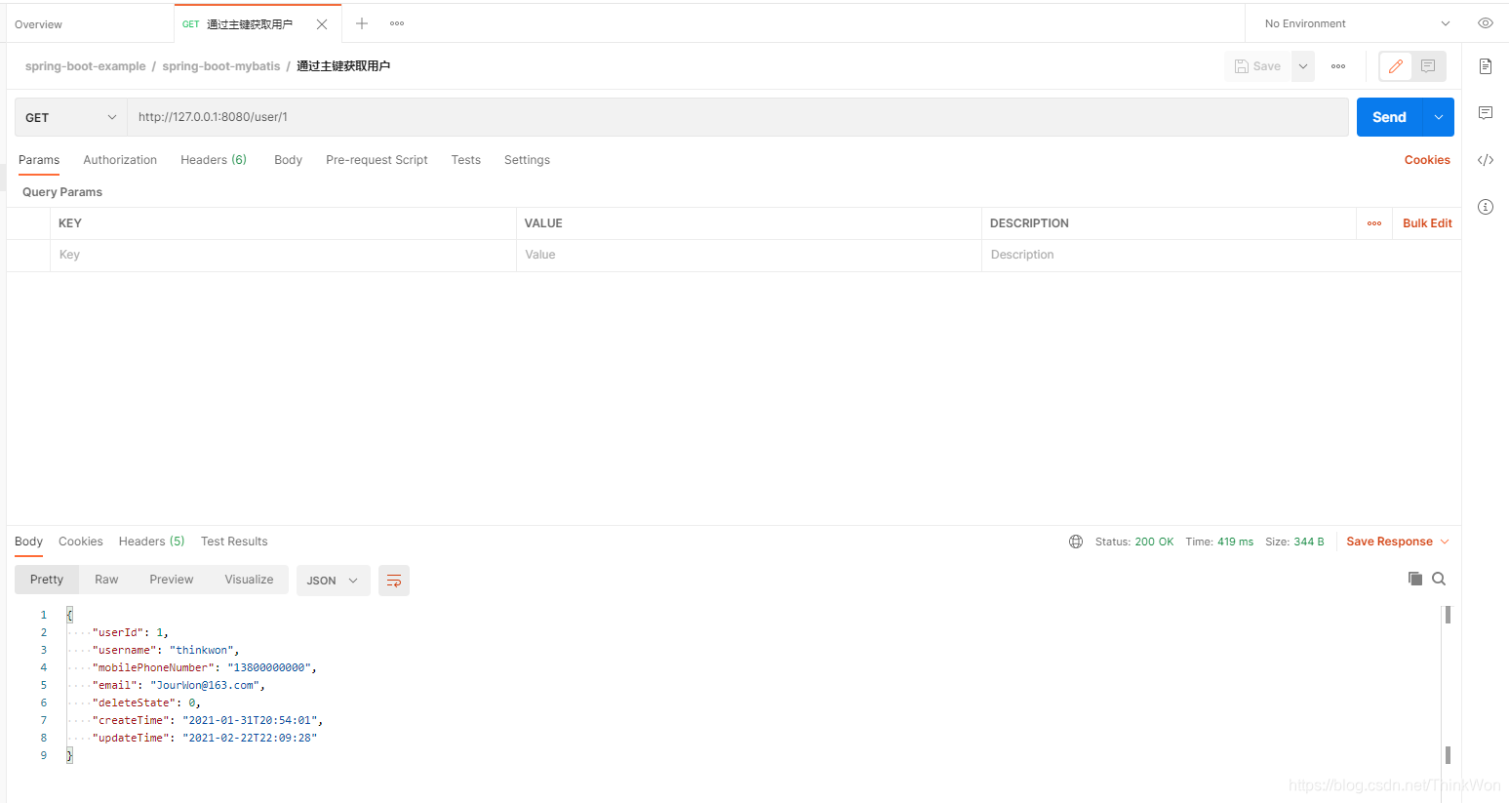The height and width of the screenshot is (803, 1509).
Task: Click the request URL field
Action: coord(737,117)
